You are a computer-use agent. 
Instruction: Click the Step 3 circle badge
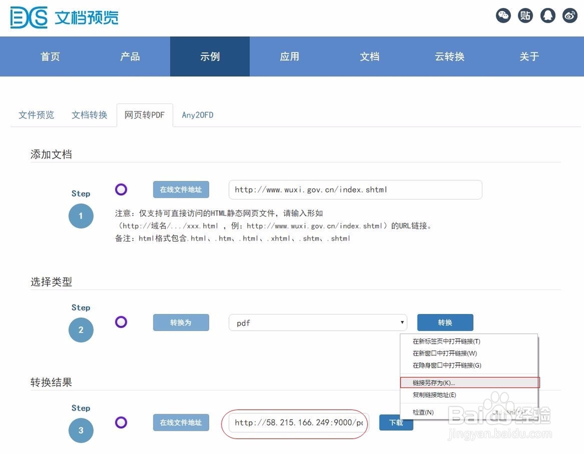click(81, 430)
